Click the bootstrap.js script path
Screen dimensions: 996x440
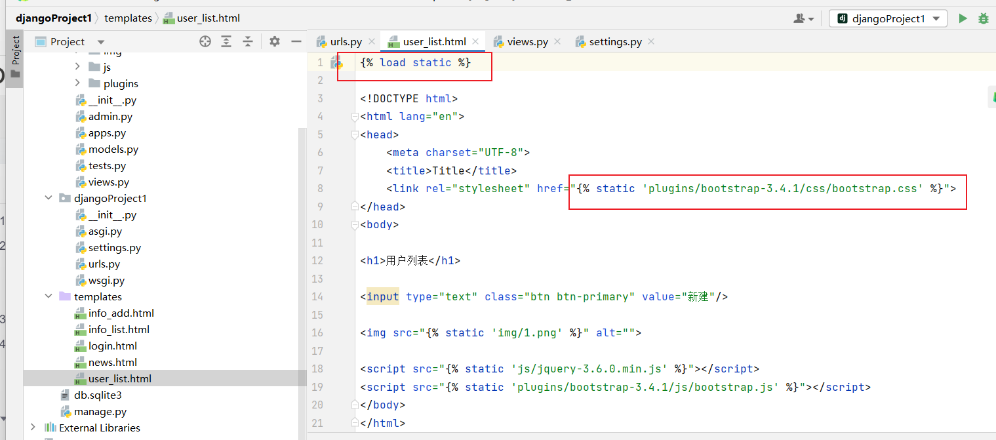click(645, 387)
